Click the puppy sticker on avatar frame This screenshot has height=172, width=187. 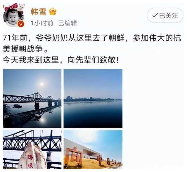tap(21, 7)
